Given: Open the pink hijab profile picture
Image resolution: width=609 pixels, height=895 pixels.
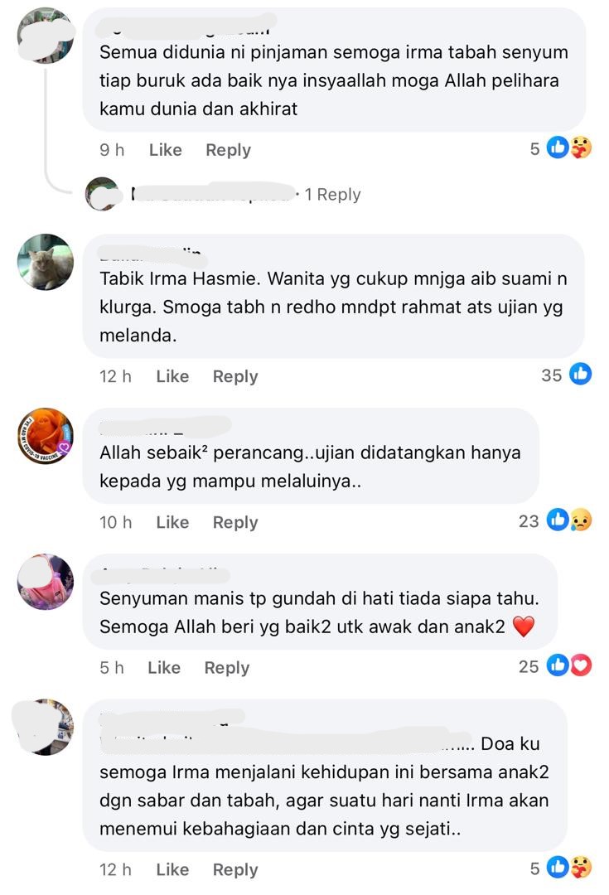Looking at the screenshot, I should [x=46, y=582].
